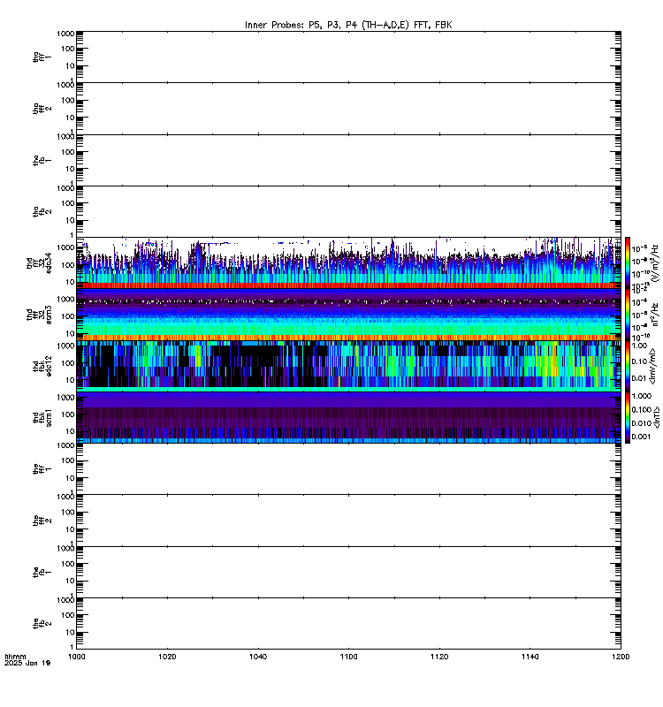
Task: Click the 'hhmm' axis caption
Action: click(15, 657)
